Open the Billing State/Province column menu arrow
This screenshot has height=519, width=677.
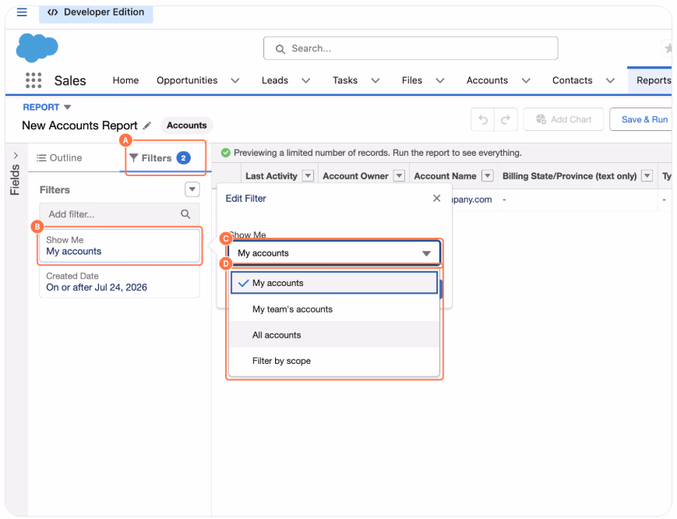[x=647, y=176]
